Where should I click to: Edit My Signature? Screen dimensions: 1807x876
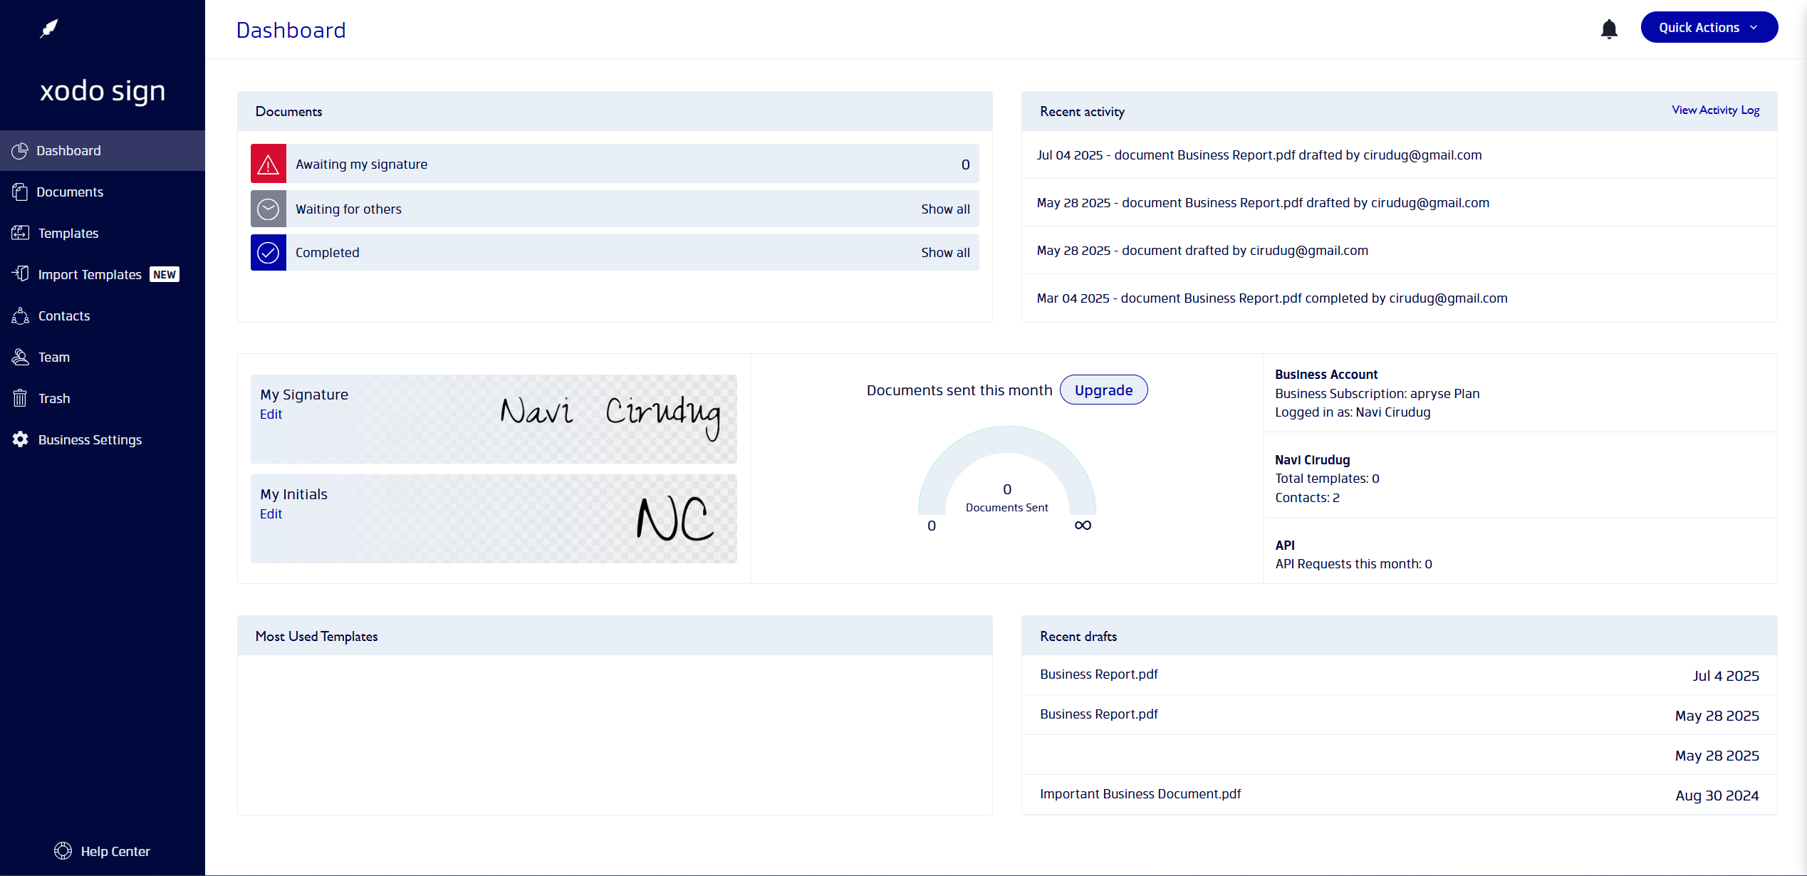(271, 414)
